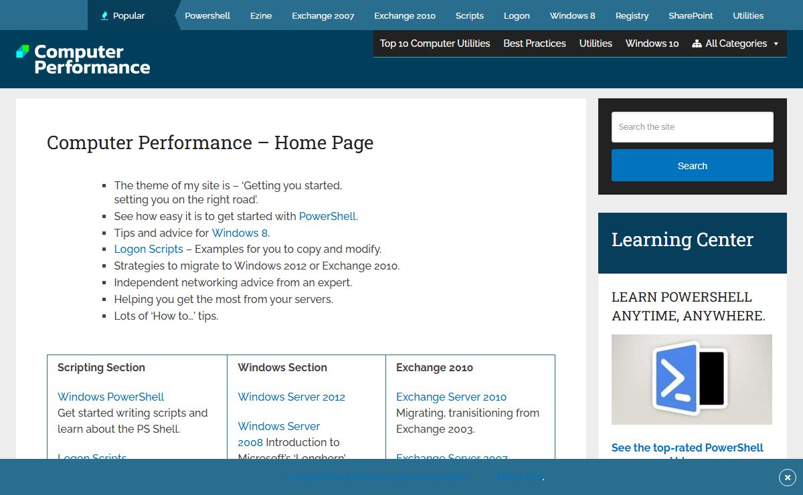Click the Computer Performance – Home Page heading
The width and height of the screenshot is (803, 495).
tap(210, 142)
